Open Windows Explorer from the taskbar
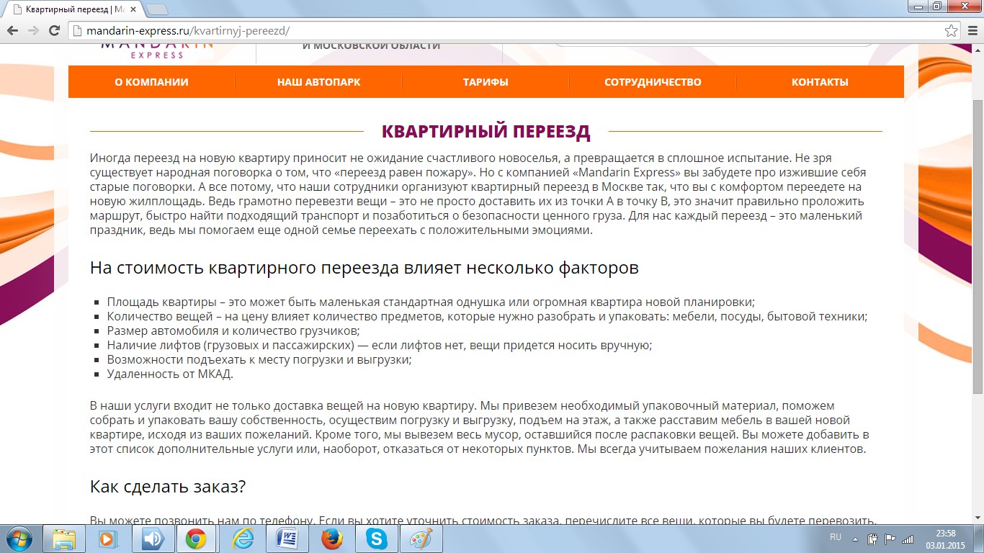The width and height of the screenshot is (984, 553). tap(64, 539)
